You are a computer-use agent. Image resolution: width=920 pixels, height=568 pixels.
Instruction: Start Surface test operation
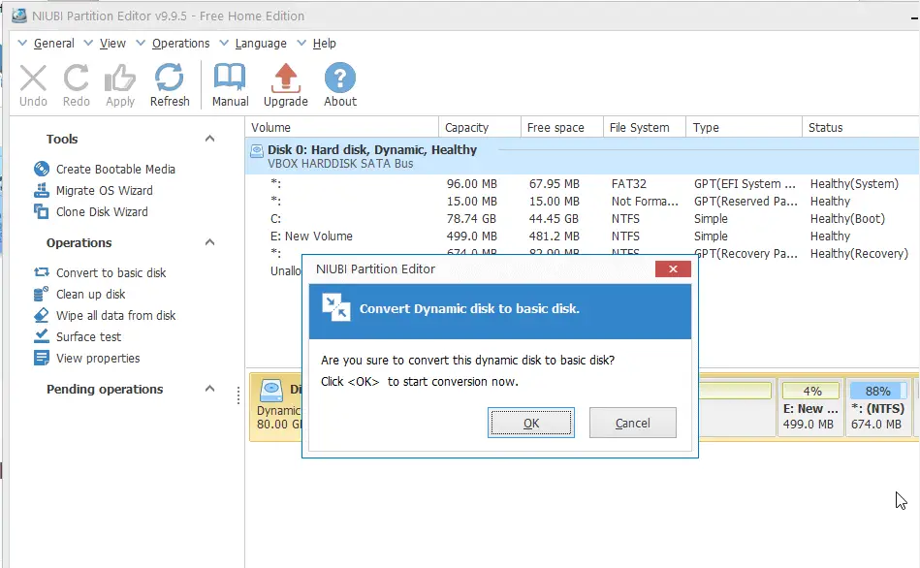pos(88,336)
